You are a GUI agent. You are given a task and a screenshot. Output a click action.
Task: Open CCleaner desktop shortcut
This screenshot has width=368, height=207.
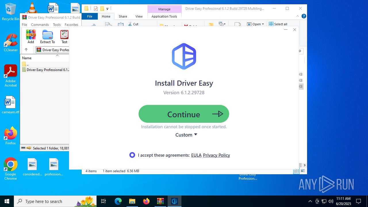point(11,43)
